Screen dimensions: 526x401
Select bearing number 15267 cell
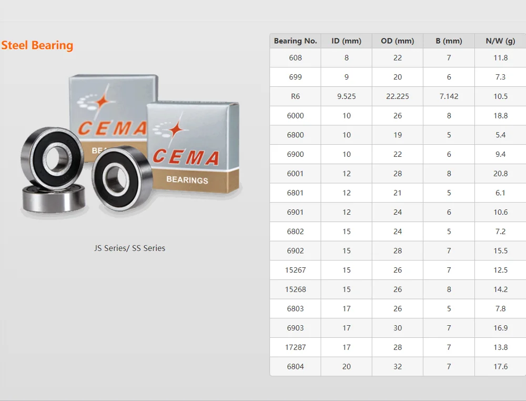click(295, 270)
